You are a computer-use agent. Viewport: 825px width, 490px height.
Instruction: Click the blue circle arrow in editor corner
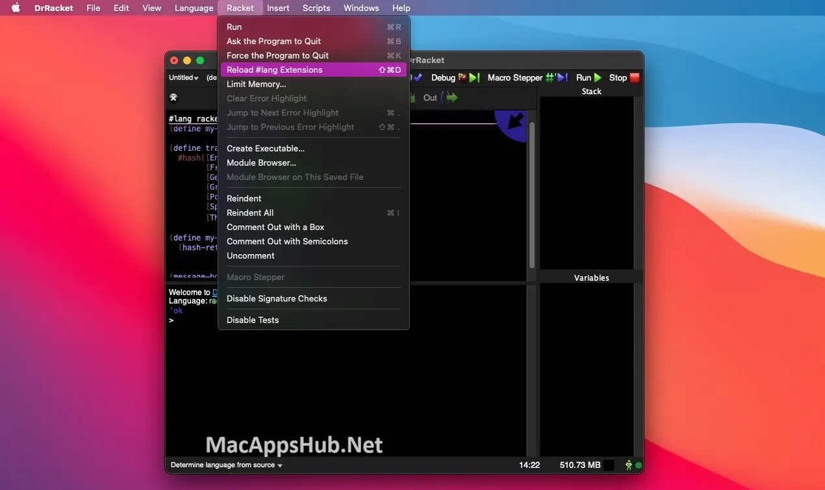pos(512,124)
